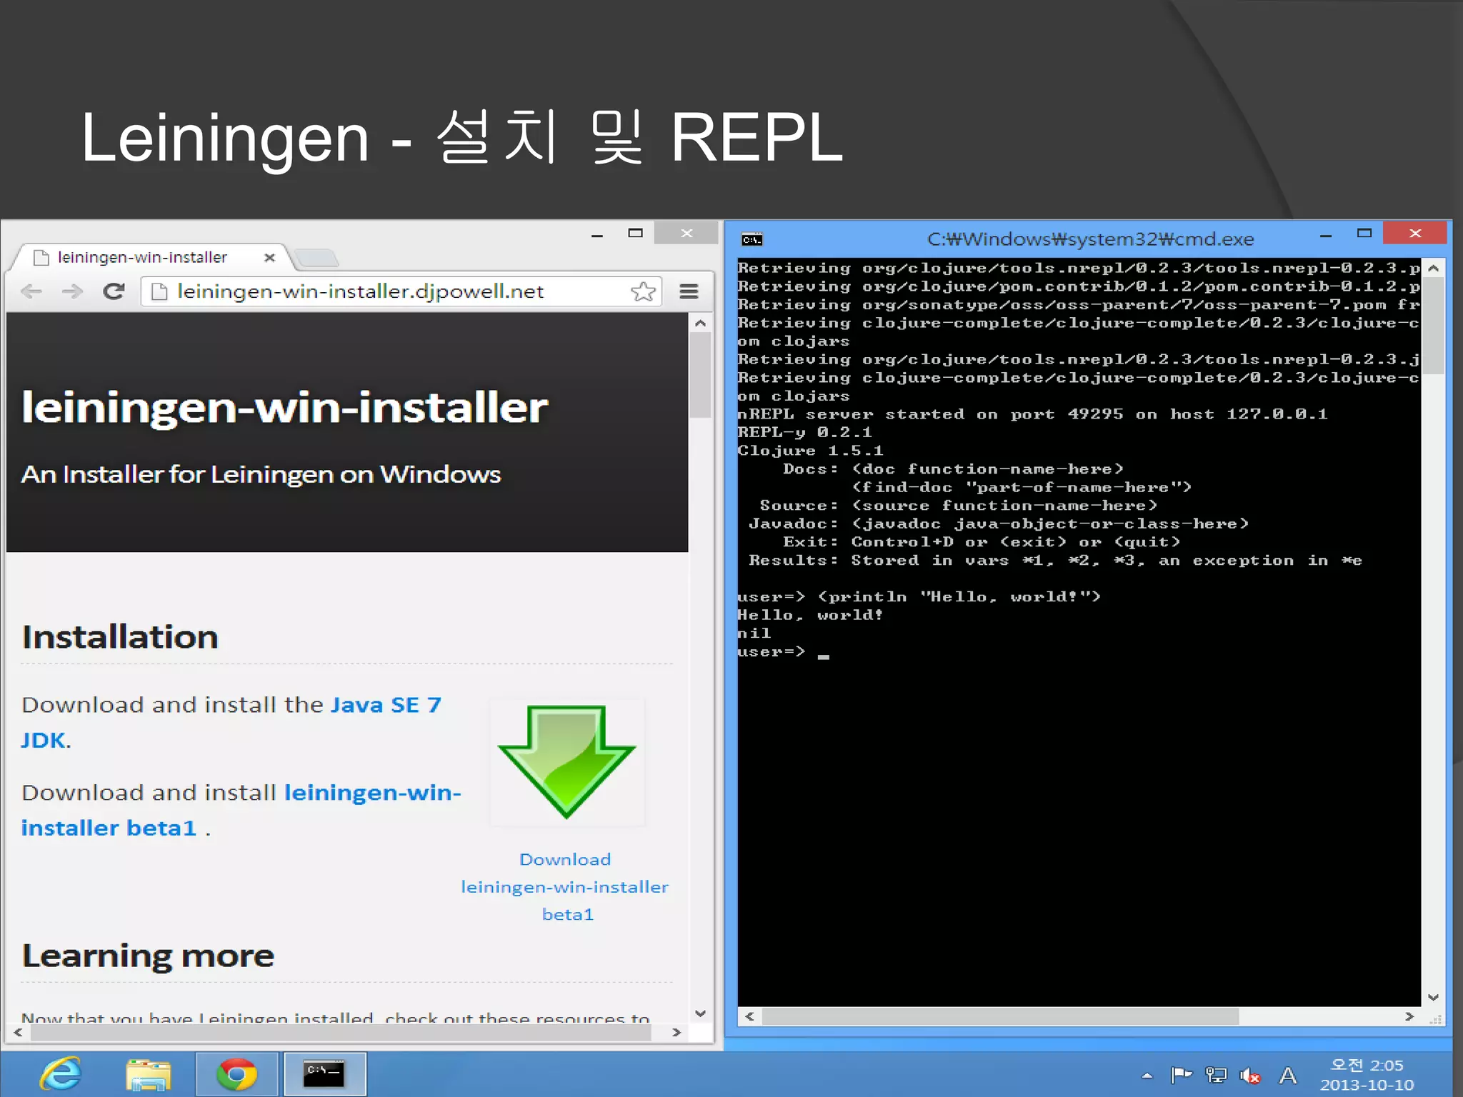Open Action Center flag icon
1463x1097 pixels.
1181,1075
